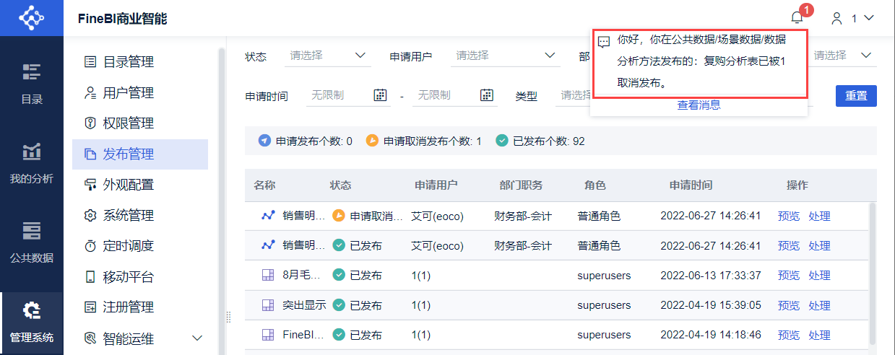Go to 系统管理 menu item
Screen dimensions: 895x355
(x=129, y=216)
